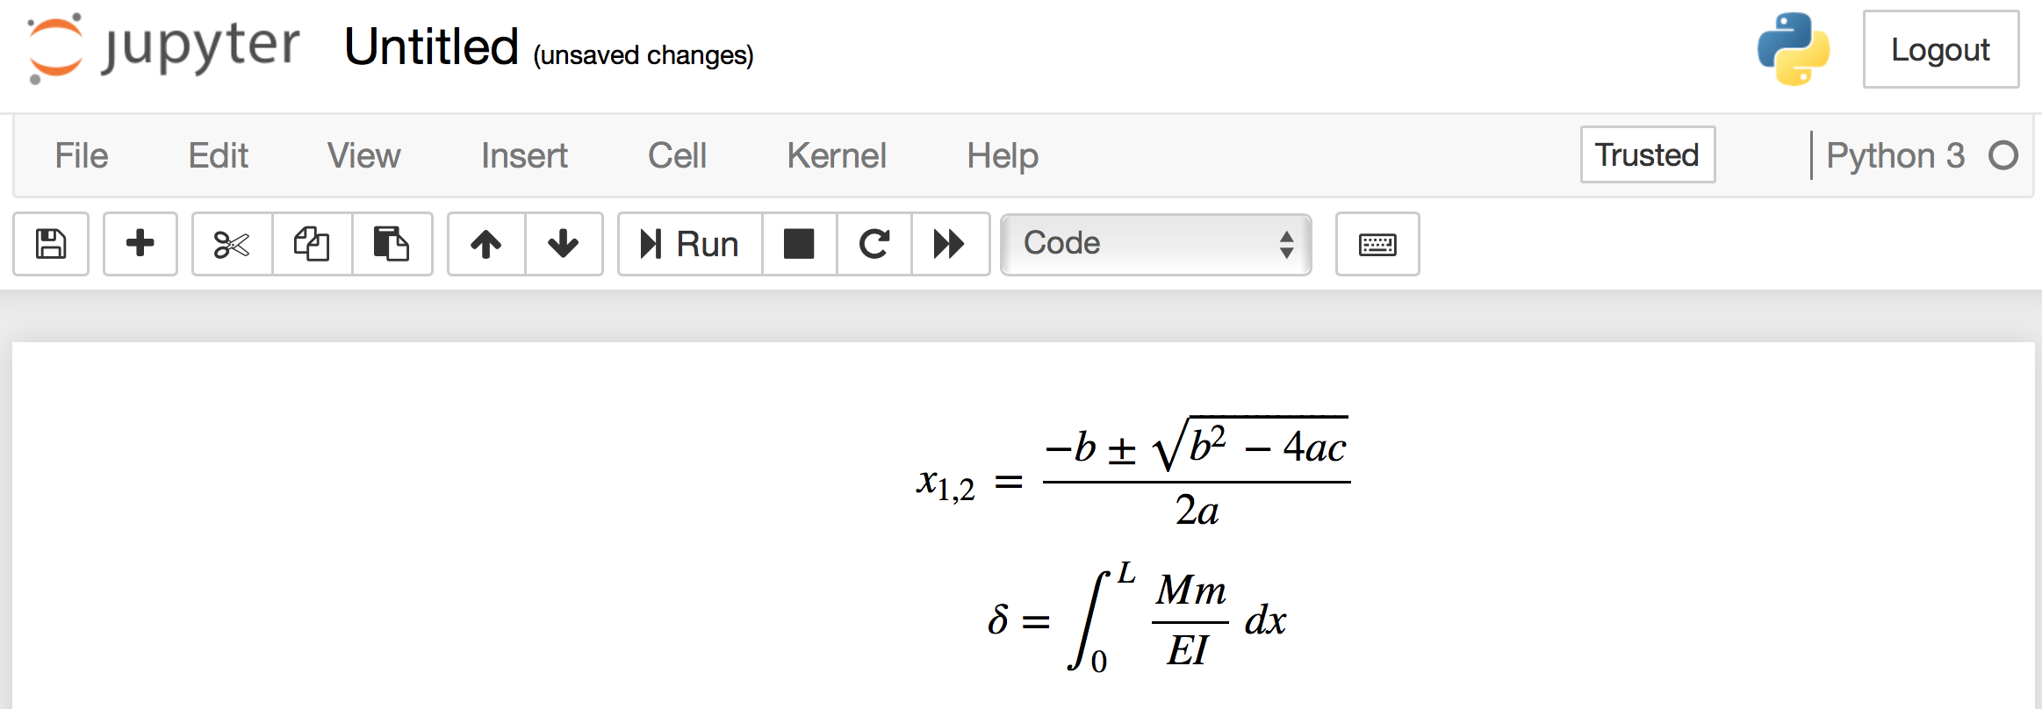
Task: Toggle the Trusted notebook button
Action: [1647, 154]
